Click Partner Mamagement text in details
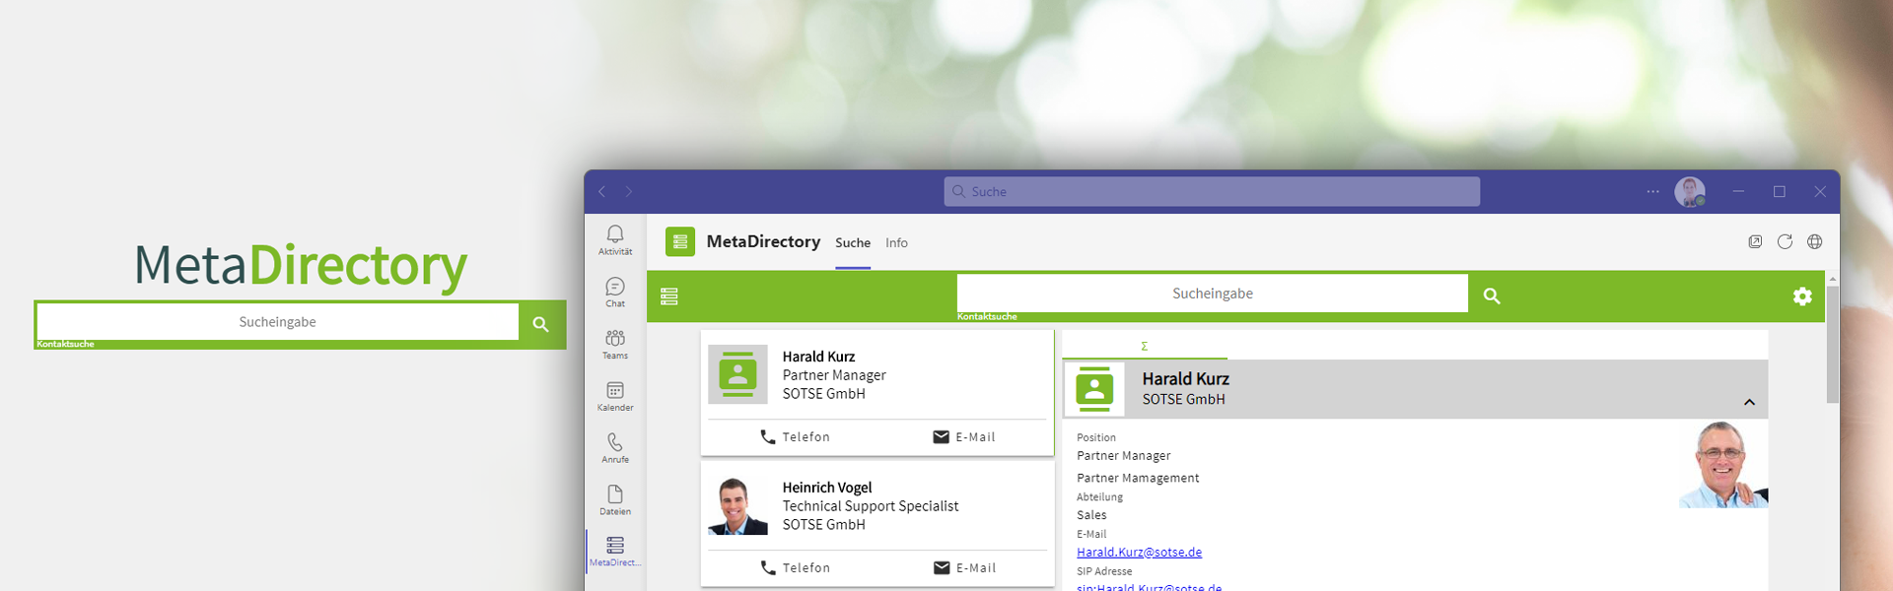Viewport: 1893px width, 591px height. tap(1138, 478)
